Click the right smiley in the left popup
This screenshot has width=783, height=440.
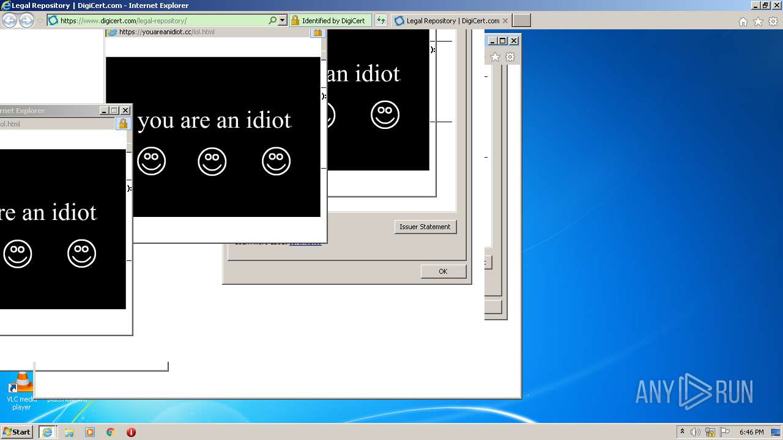pyautogui.click(x=82, y=254)
